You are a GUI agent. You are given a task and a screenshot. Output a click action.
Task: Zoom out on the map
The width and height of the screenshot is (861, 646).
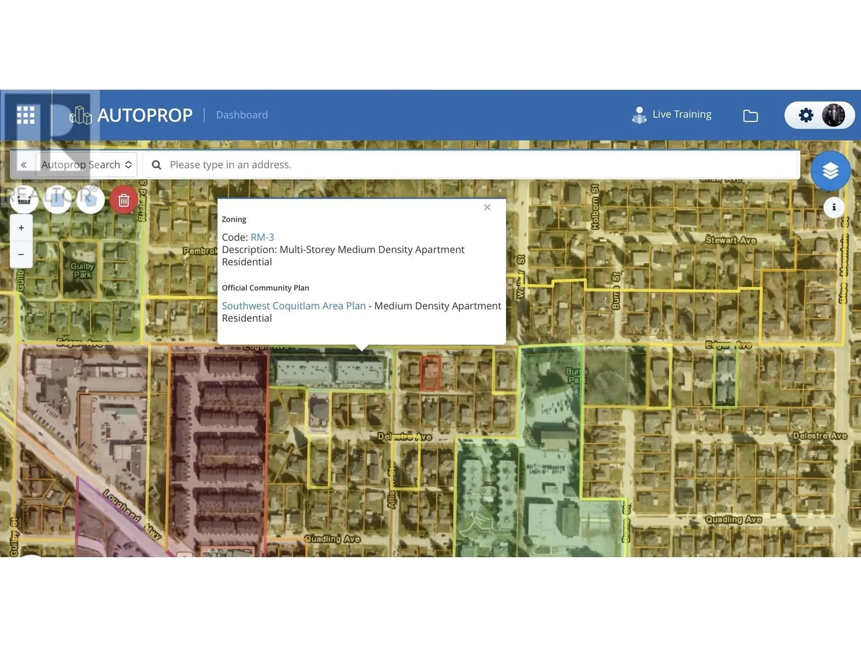coord(21,254)
